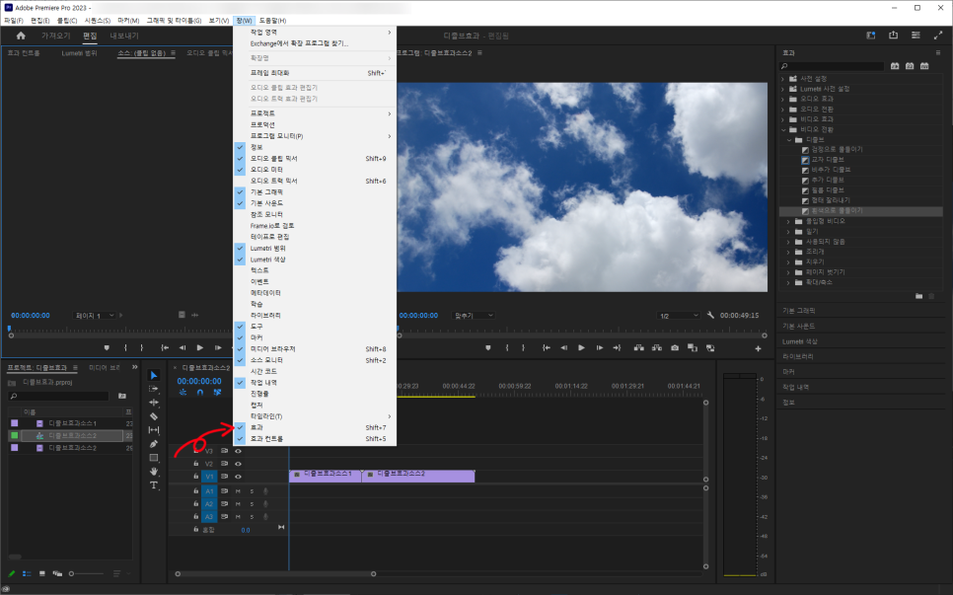The width and height of the screenshot is (953, 595).
Task: Open program monitor wrench settings
Action: coord(710,315)
